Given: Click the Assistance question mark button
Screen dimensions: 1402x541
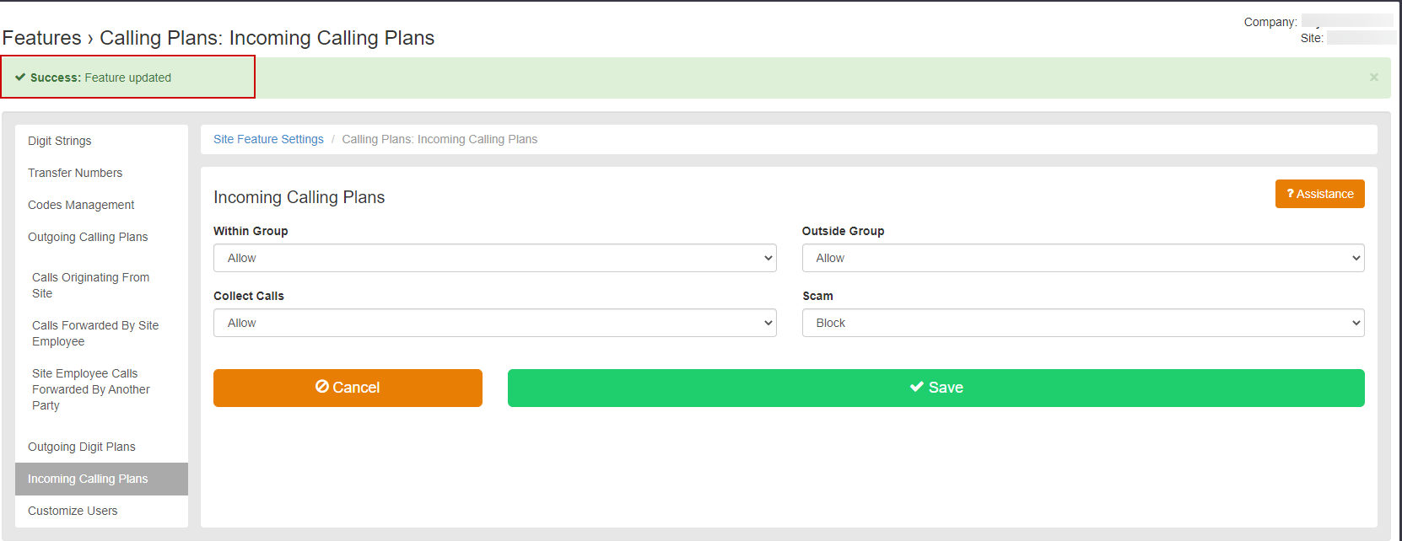Looking at the screenshot, I should click(1319, 194).
